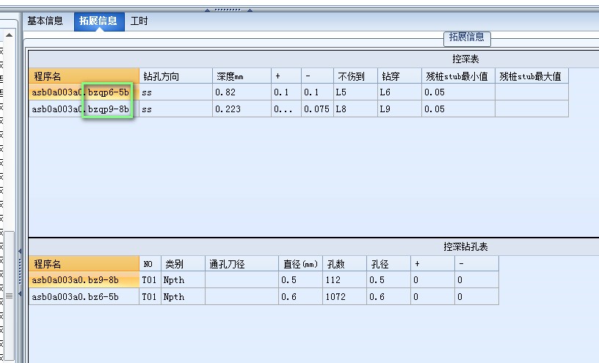Click lower arrow on left vertical splitter
The height and width of the screenshot is (363, 599).
click(20, 293)
